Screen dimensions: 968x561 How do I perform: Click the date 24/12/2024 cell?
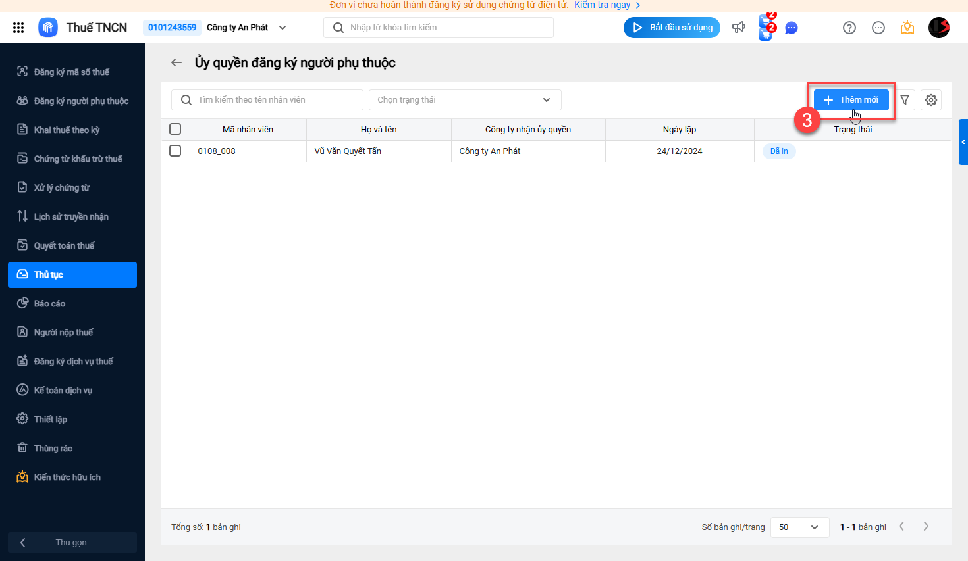point(680,151)
